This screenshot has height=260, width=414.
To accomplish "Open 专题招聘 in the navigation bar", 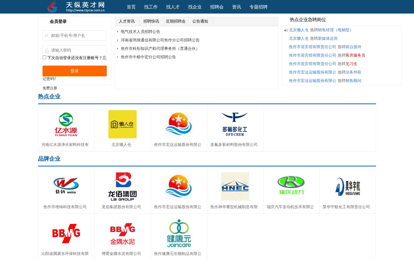I will pyautogui.click(x=259, y=7).
